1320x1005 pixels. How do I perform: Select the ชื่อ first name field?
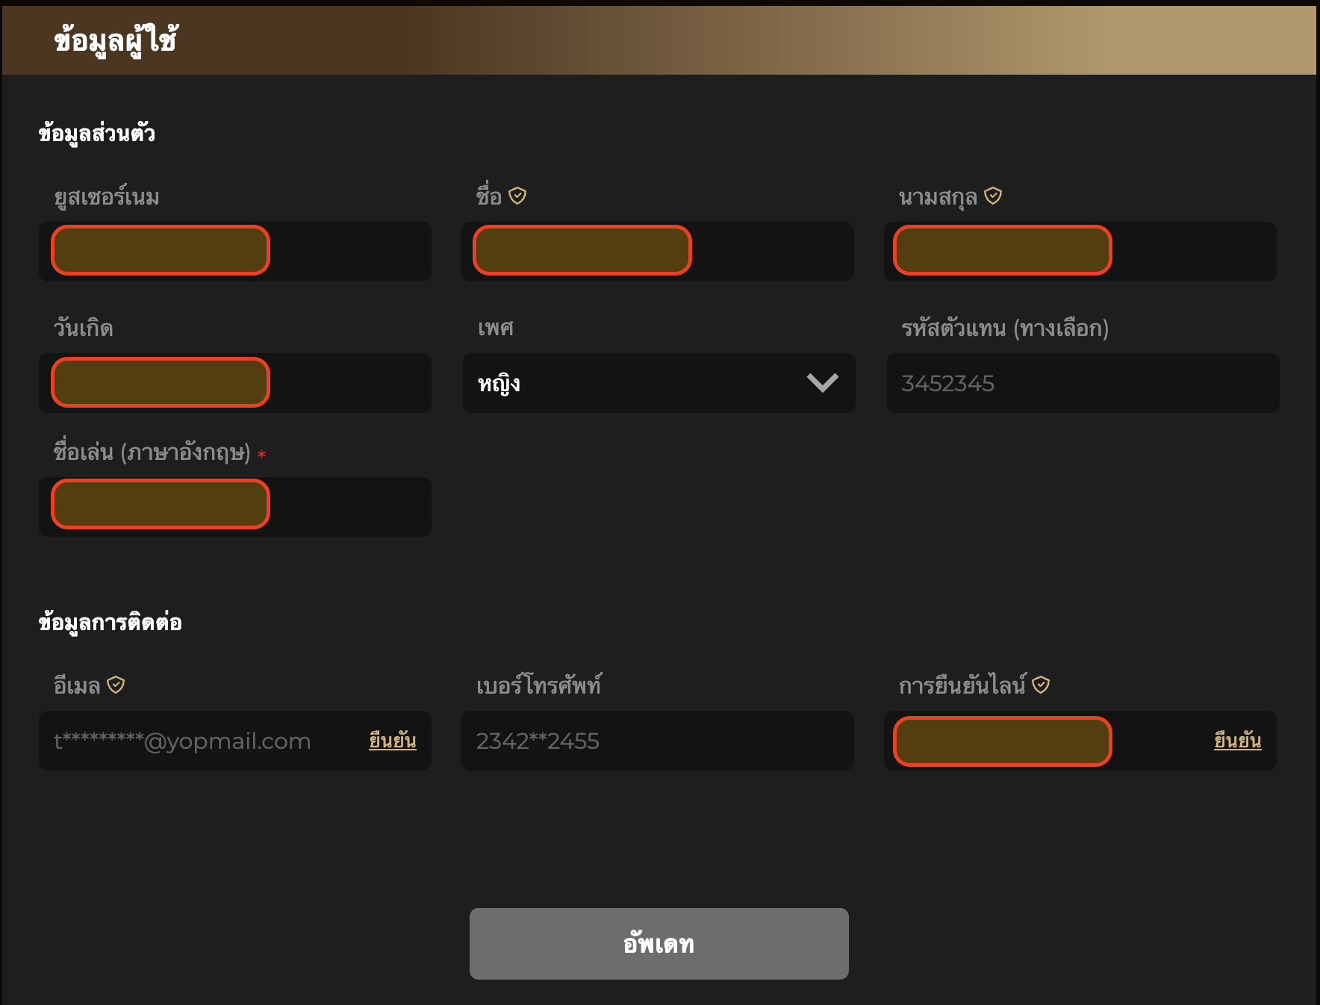click(x=657, y=251)
